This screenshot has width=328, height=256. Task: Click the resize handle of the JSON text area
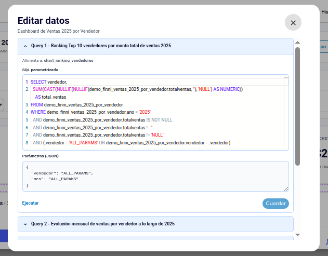tap(286, 188)
